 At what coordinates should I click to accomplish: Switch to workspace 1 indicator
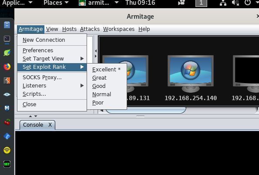201,3
